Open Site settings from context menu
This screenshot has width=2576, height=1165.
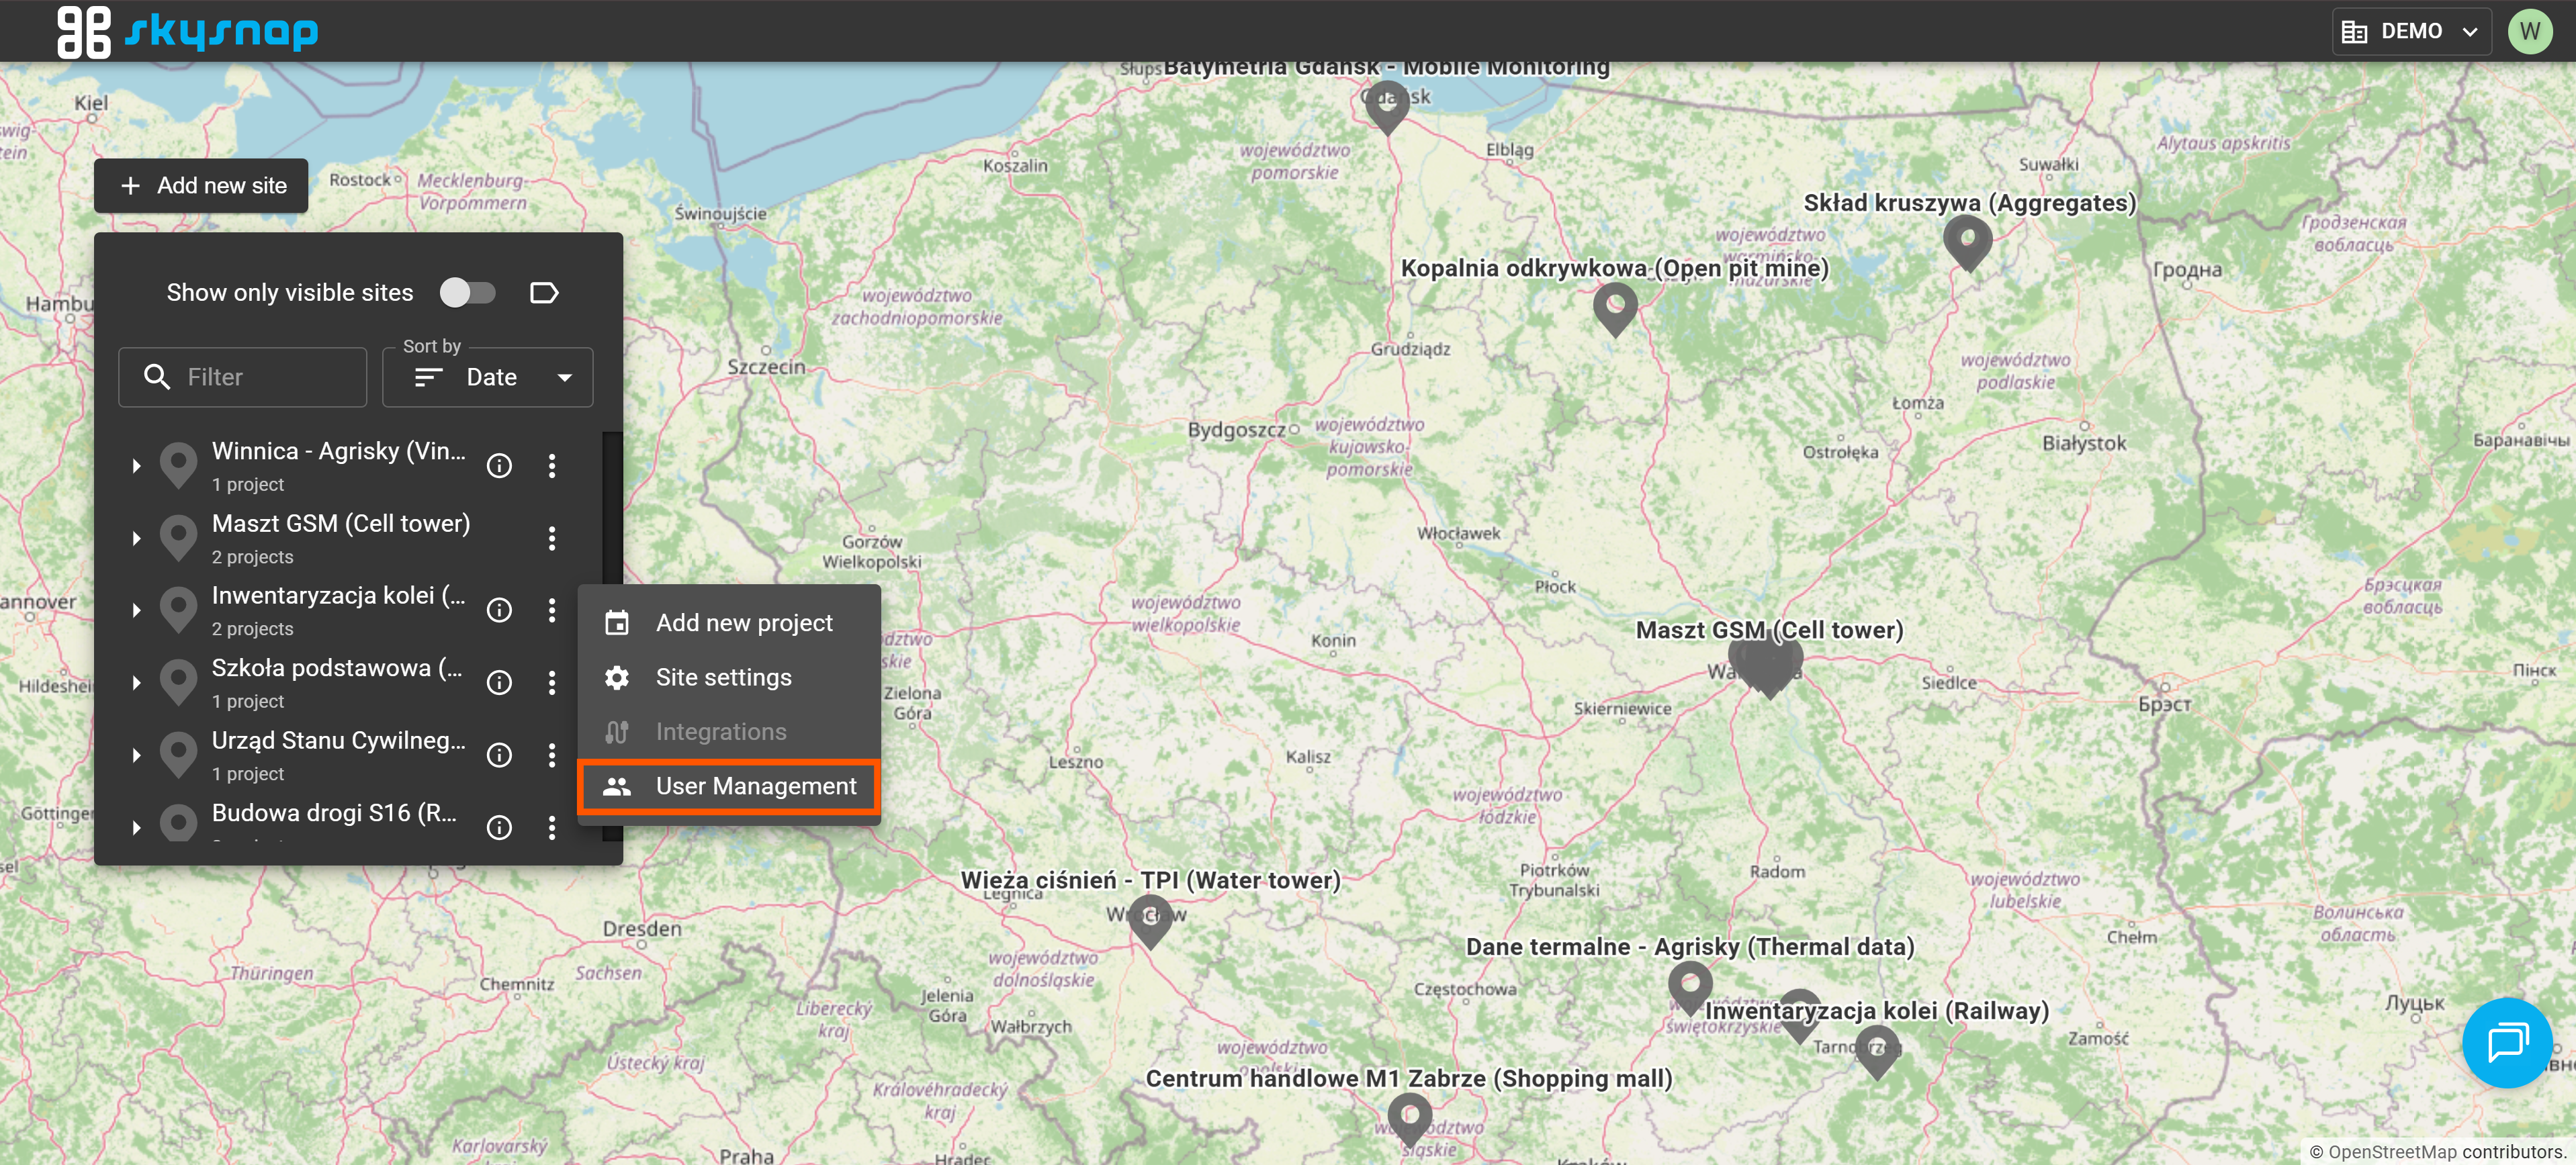point(729,678)
